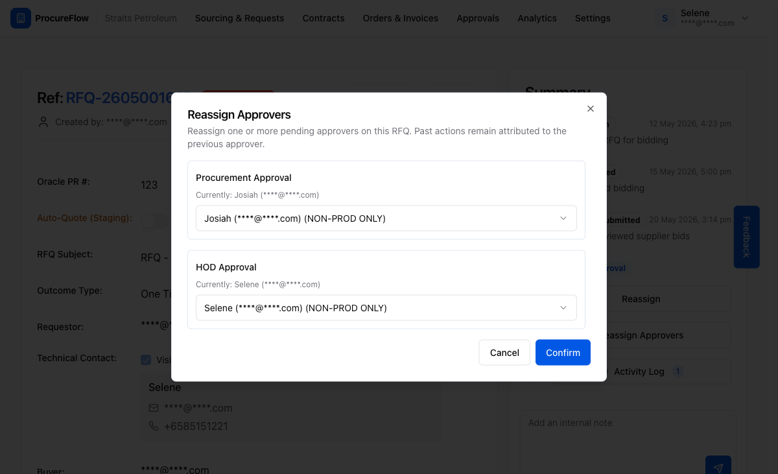Go to Orders & Invoices
This screenshot has height=474, width=778.
pyautogui.click(x=401, y=18)
